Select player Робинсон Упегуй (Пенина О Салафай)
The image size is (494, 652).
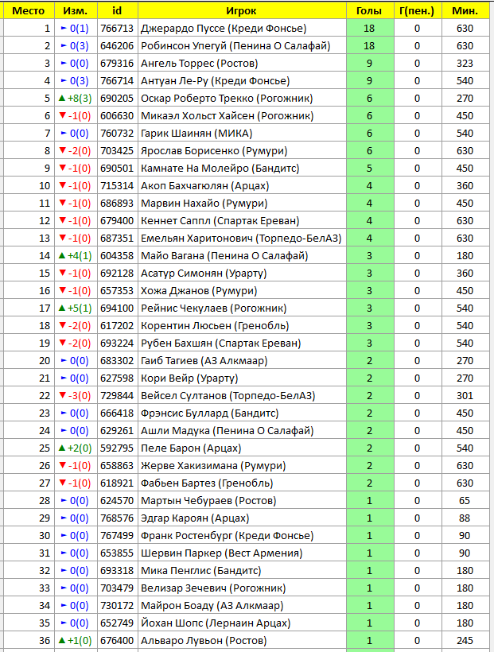point(235,46)
